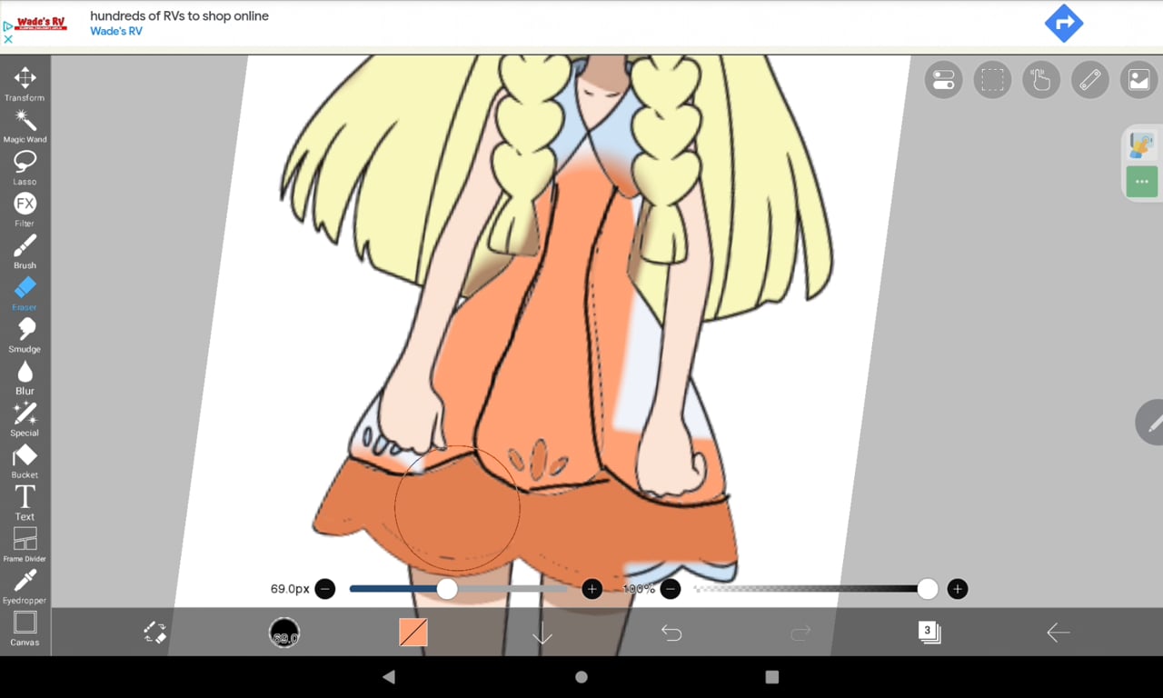Redo the undone action
This screenshot has height=698, width=1163.
pos(800,633)
